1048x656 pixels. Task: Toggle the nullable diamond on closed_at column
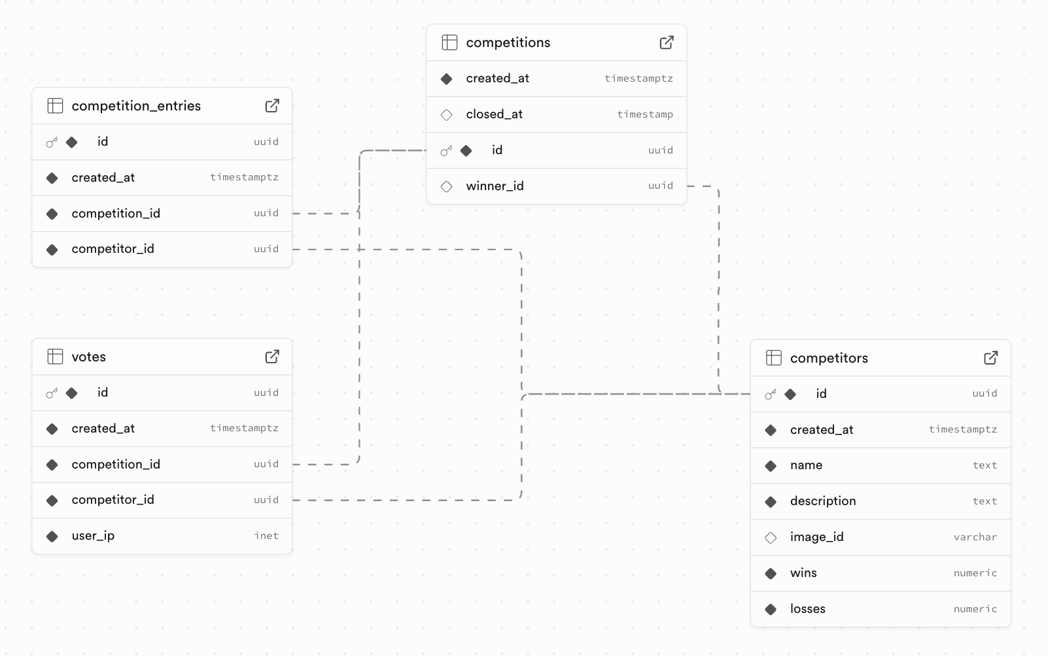click(447, 114)
